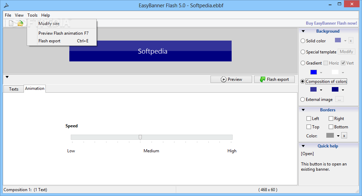The width and height of the screenshot is (362, 196).
Task: Open the File menu
Action: [x=8, y=15]
